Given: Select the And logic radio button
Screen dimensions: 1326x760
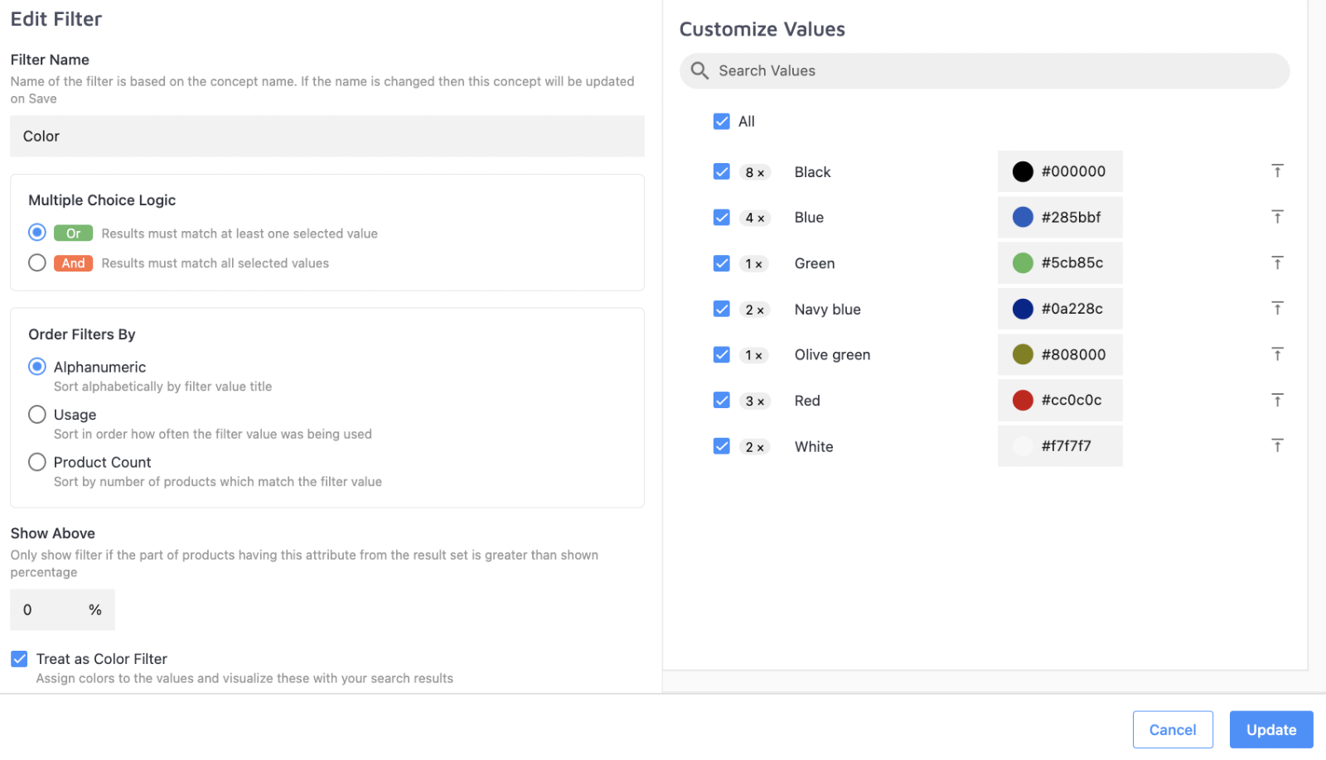Looking at the screenshot, I should [37, 262].
